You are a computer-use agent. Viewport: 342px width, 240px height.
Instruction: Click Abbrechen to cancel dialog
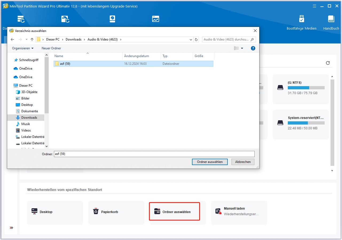tap(243, 162)
